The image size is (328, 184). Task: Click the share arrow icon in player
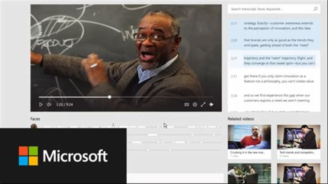click(211, 104)
